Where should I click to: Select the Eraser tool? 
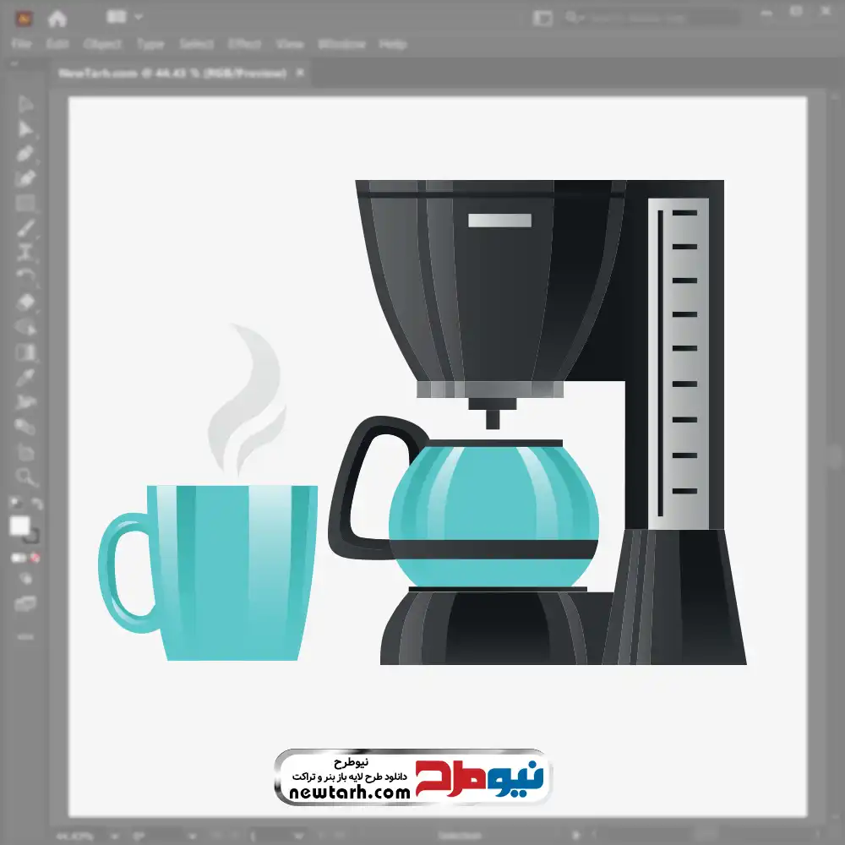pyautogui.click(x=25, y=302)
